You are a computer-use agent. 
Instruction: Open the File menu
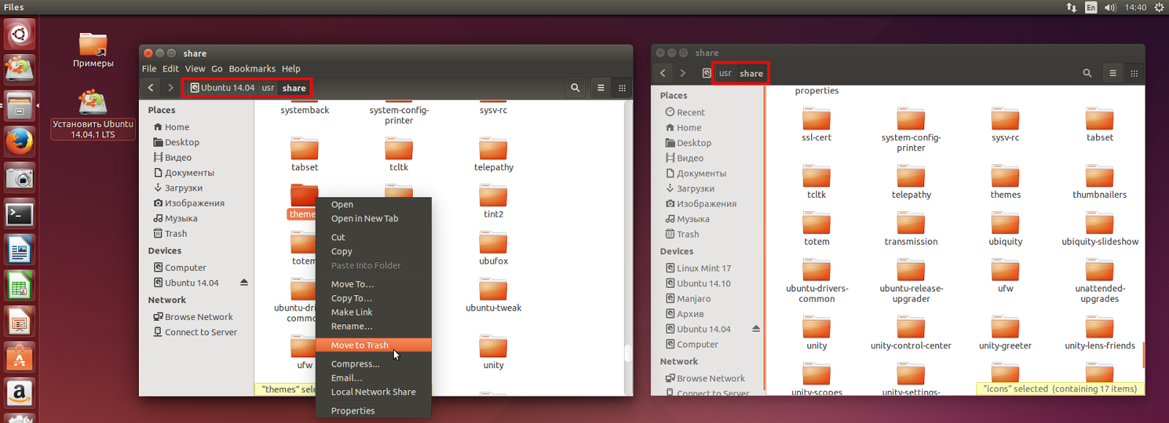(149, 69)
